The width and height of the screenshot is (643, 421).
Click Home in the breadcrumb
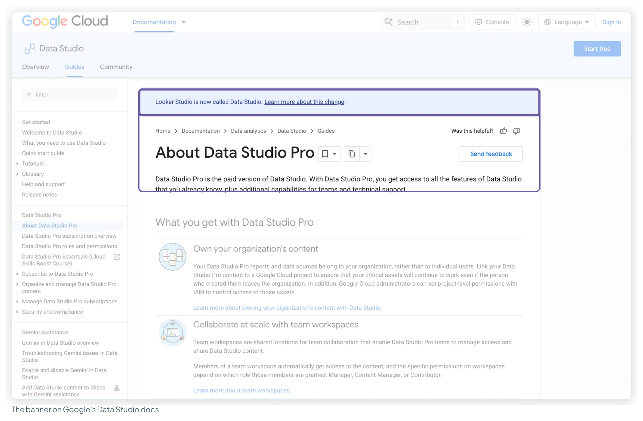(163, 131)
